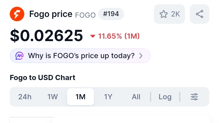Click the #194 rank badge
This screenshot has height=123, width=219.
(111, 14)
